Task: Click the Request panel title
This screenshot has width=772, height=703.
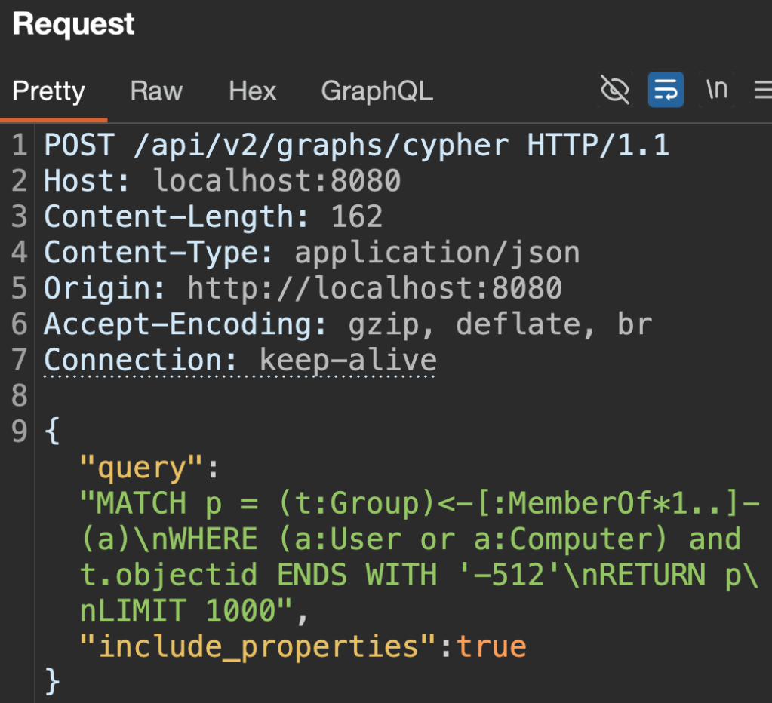Action: (x=74, y=24)
